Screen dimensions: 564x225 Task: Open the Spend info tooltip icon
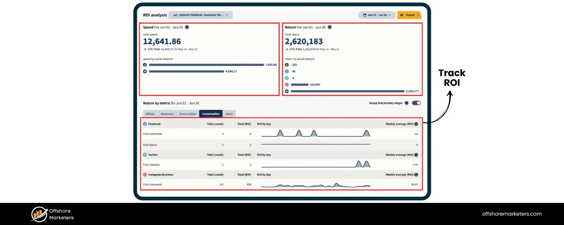(187, 27)
